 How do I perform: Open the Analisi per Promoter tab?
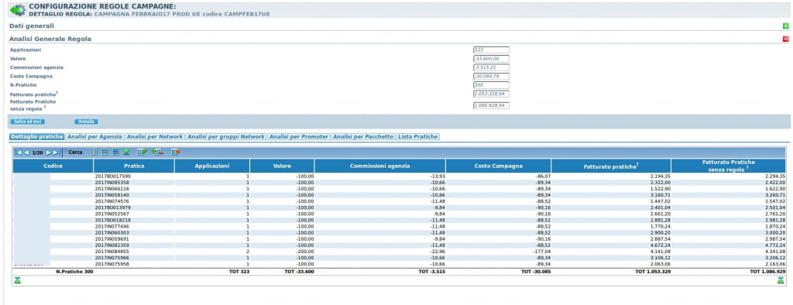299,136
